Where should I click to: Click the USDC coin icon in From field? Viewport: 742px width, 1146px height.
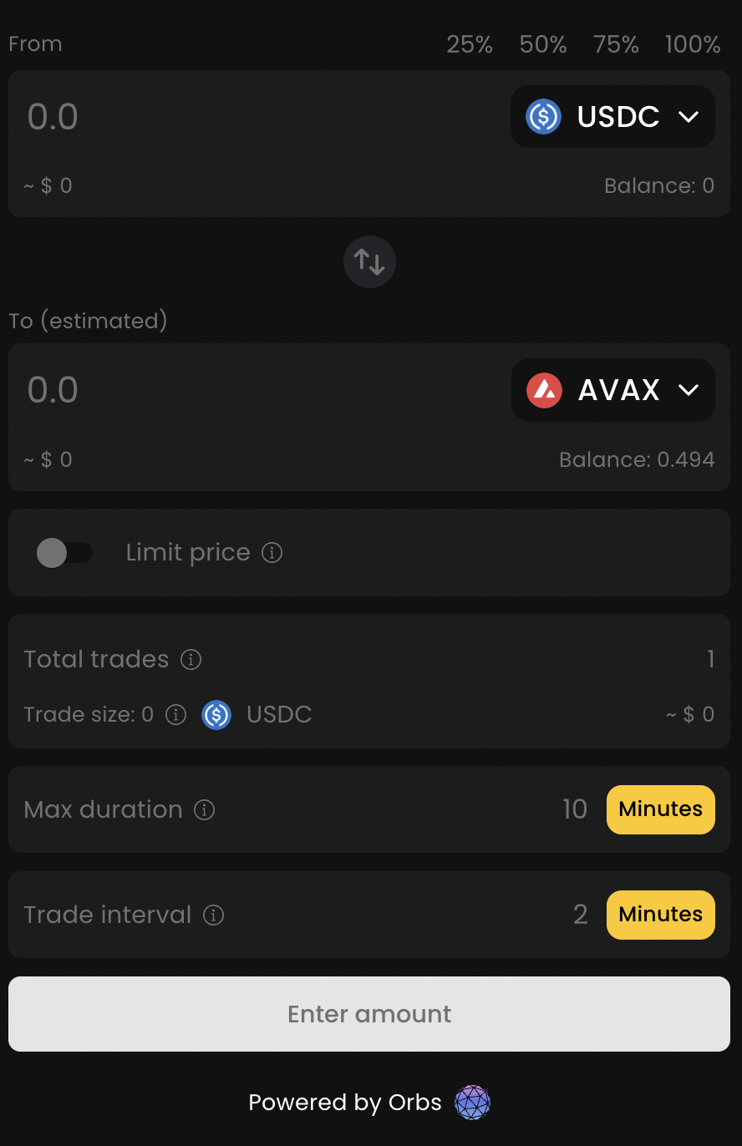tap(543, 116)
